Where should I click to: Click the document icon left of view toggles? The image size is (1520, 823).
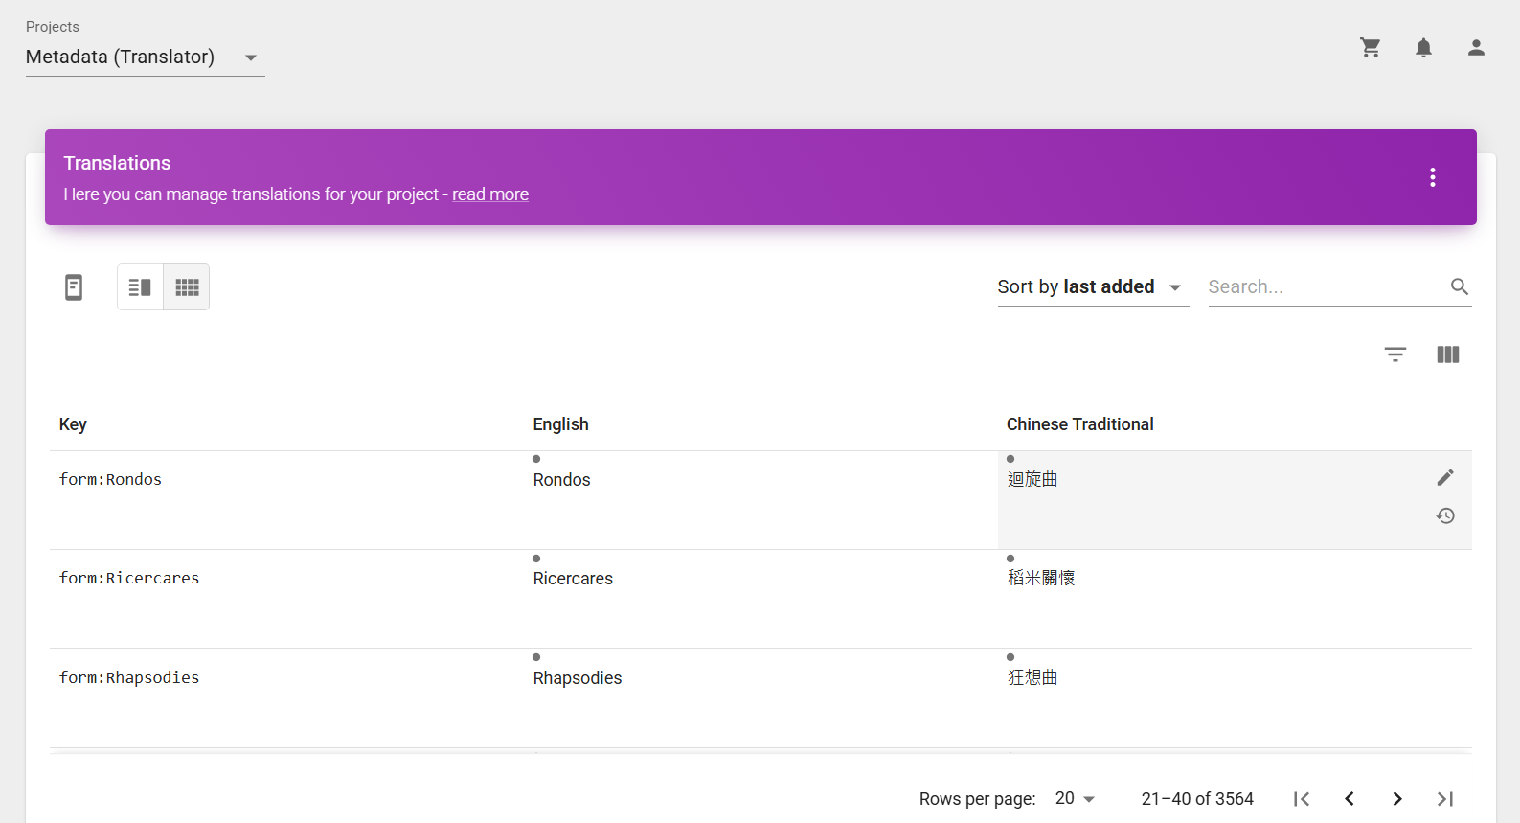click(x=74, y=287)
